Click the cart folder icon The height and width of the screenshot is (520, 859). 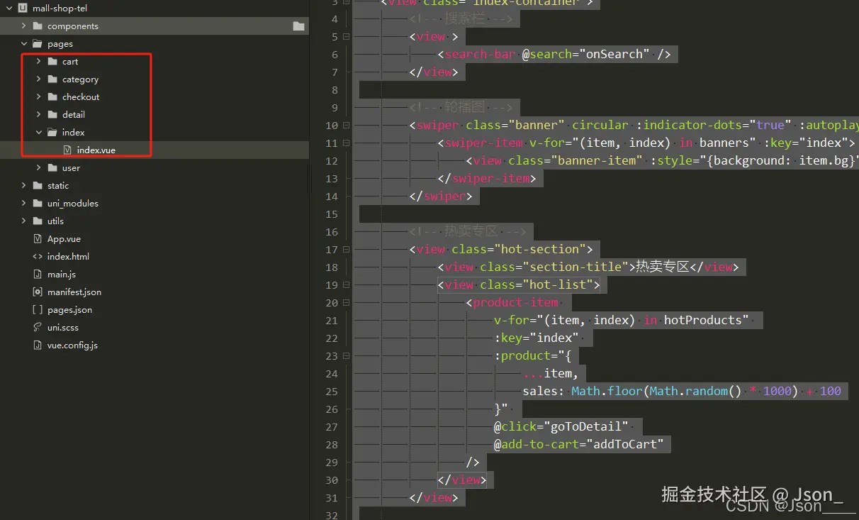point(52,62)
